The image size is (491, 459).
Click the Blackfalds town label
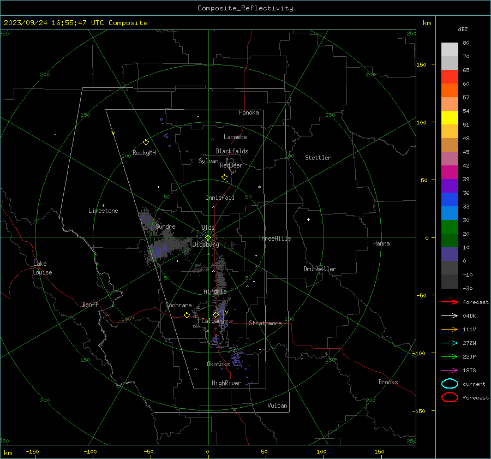[x=232, y=151]
